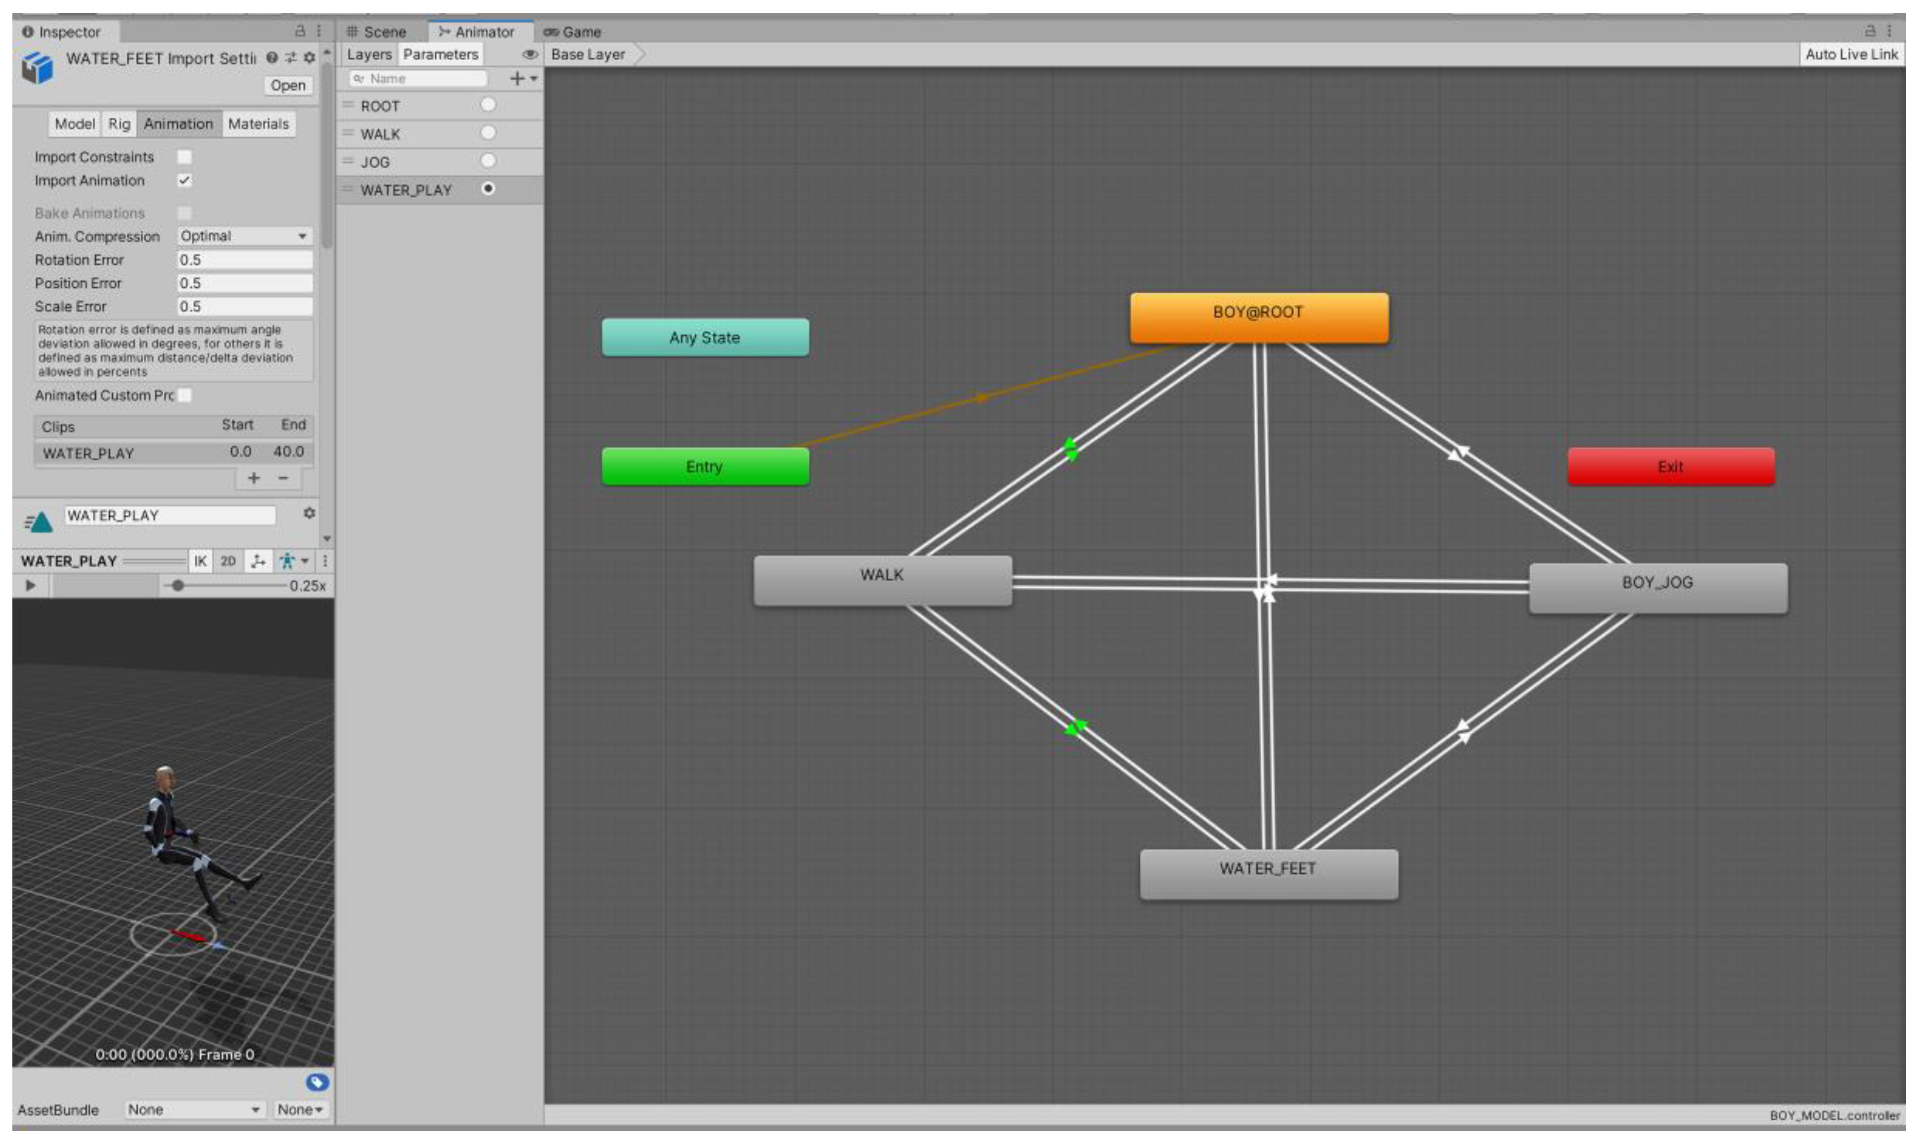Click the Open button
1920x1144 pixels.
(287, 85)
